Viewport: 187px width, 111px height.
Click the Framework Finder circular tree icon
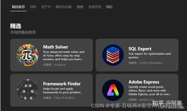click(28, 90)
